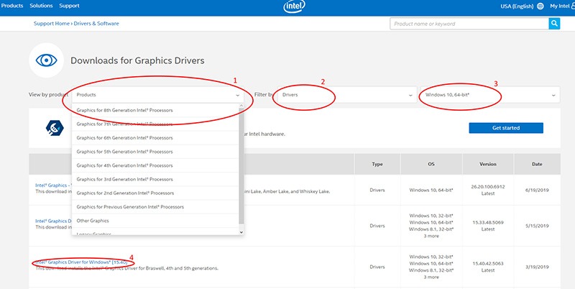
Task: Select Graphics for 6th Generation Intel Processors
Action: [x=155, y=138]
